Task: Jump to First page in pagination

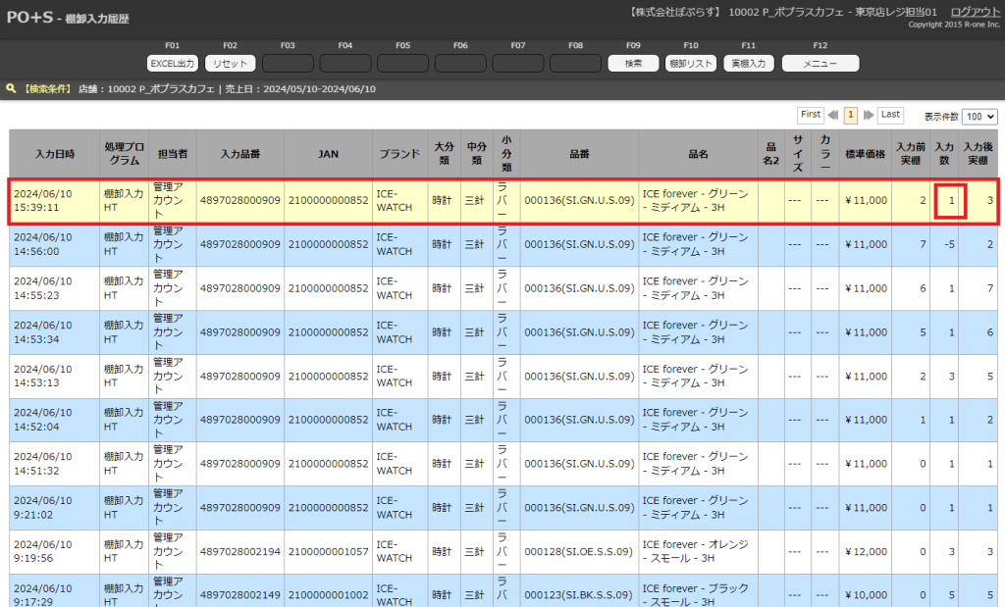Action: tap(810, 115)
